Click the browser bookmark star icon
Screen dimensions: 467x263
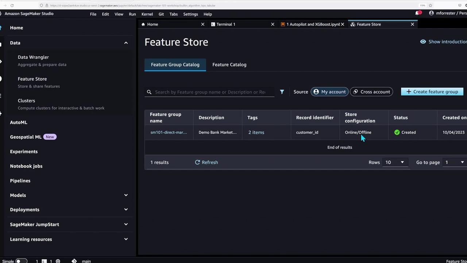tap(431, 5)
